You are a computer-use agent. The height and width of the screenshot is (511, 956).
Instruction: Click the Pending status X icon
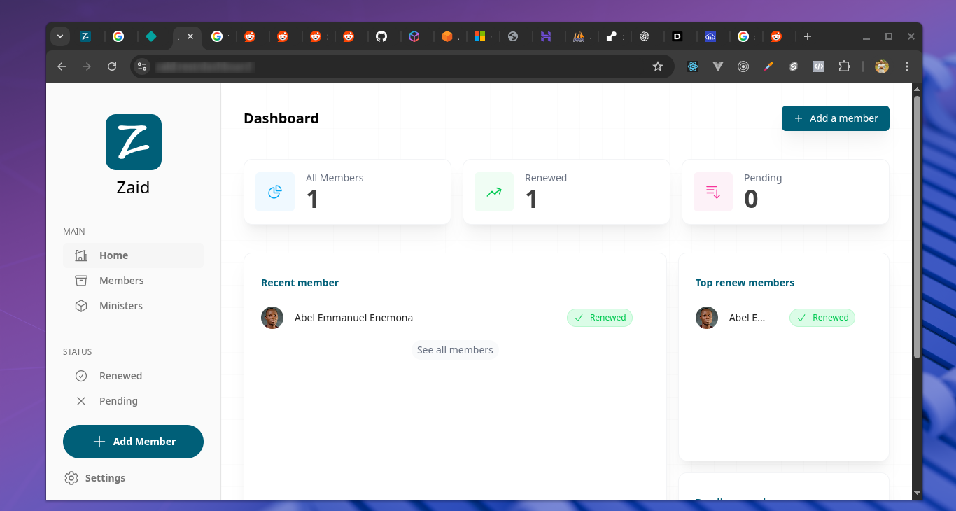click(81, 401)
